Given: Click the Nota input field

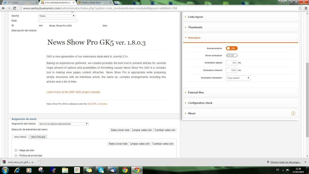Looking at the screenshot, I should coord(58,21).
